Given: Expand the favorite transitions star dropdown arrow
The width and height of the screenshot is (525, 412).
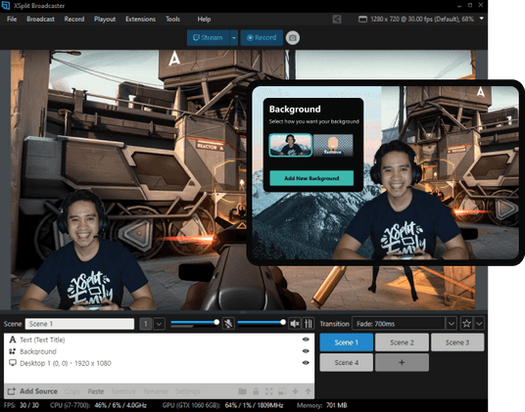Looking at the screenshot, I should tap(479, 323).
